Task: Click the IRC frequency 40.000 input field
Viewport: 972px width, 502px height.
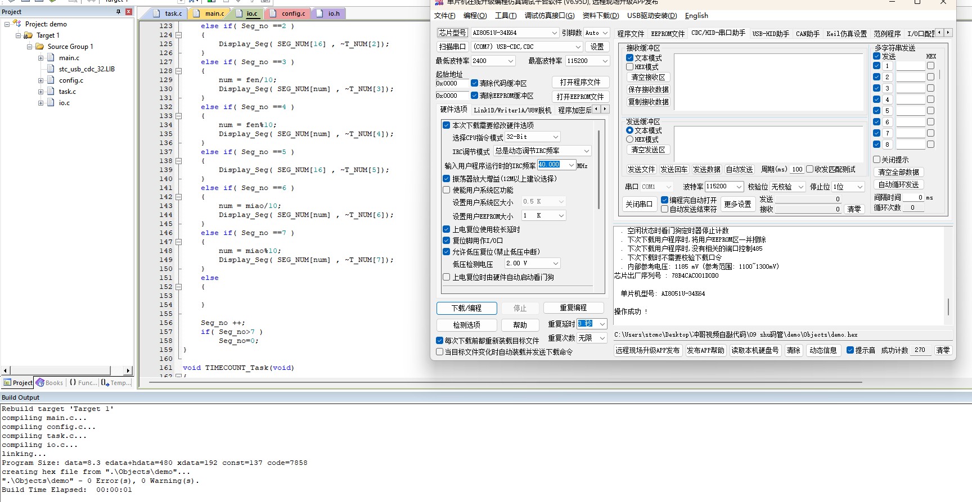Action: [552, 165]
